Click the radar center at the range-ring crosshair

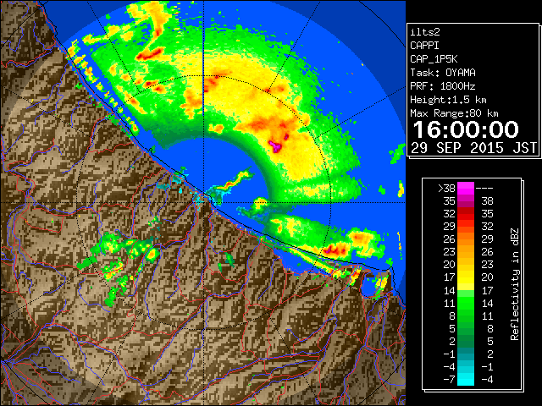click(204, 203)
